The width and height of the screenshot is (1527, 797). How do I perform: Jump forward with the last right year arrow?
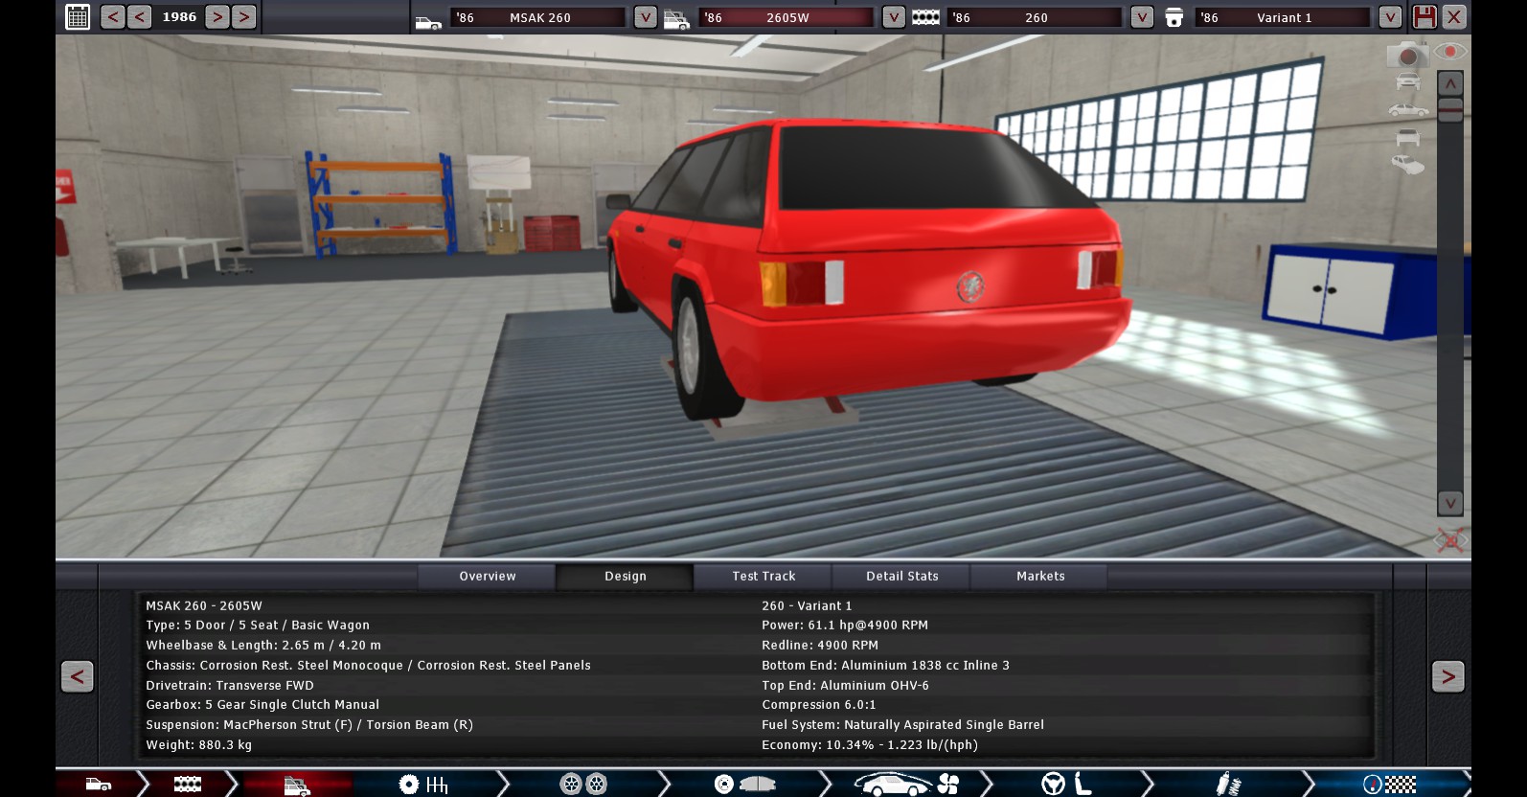pyautogui.click(x=244, y=16)
